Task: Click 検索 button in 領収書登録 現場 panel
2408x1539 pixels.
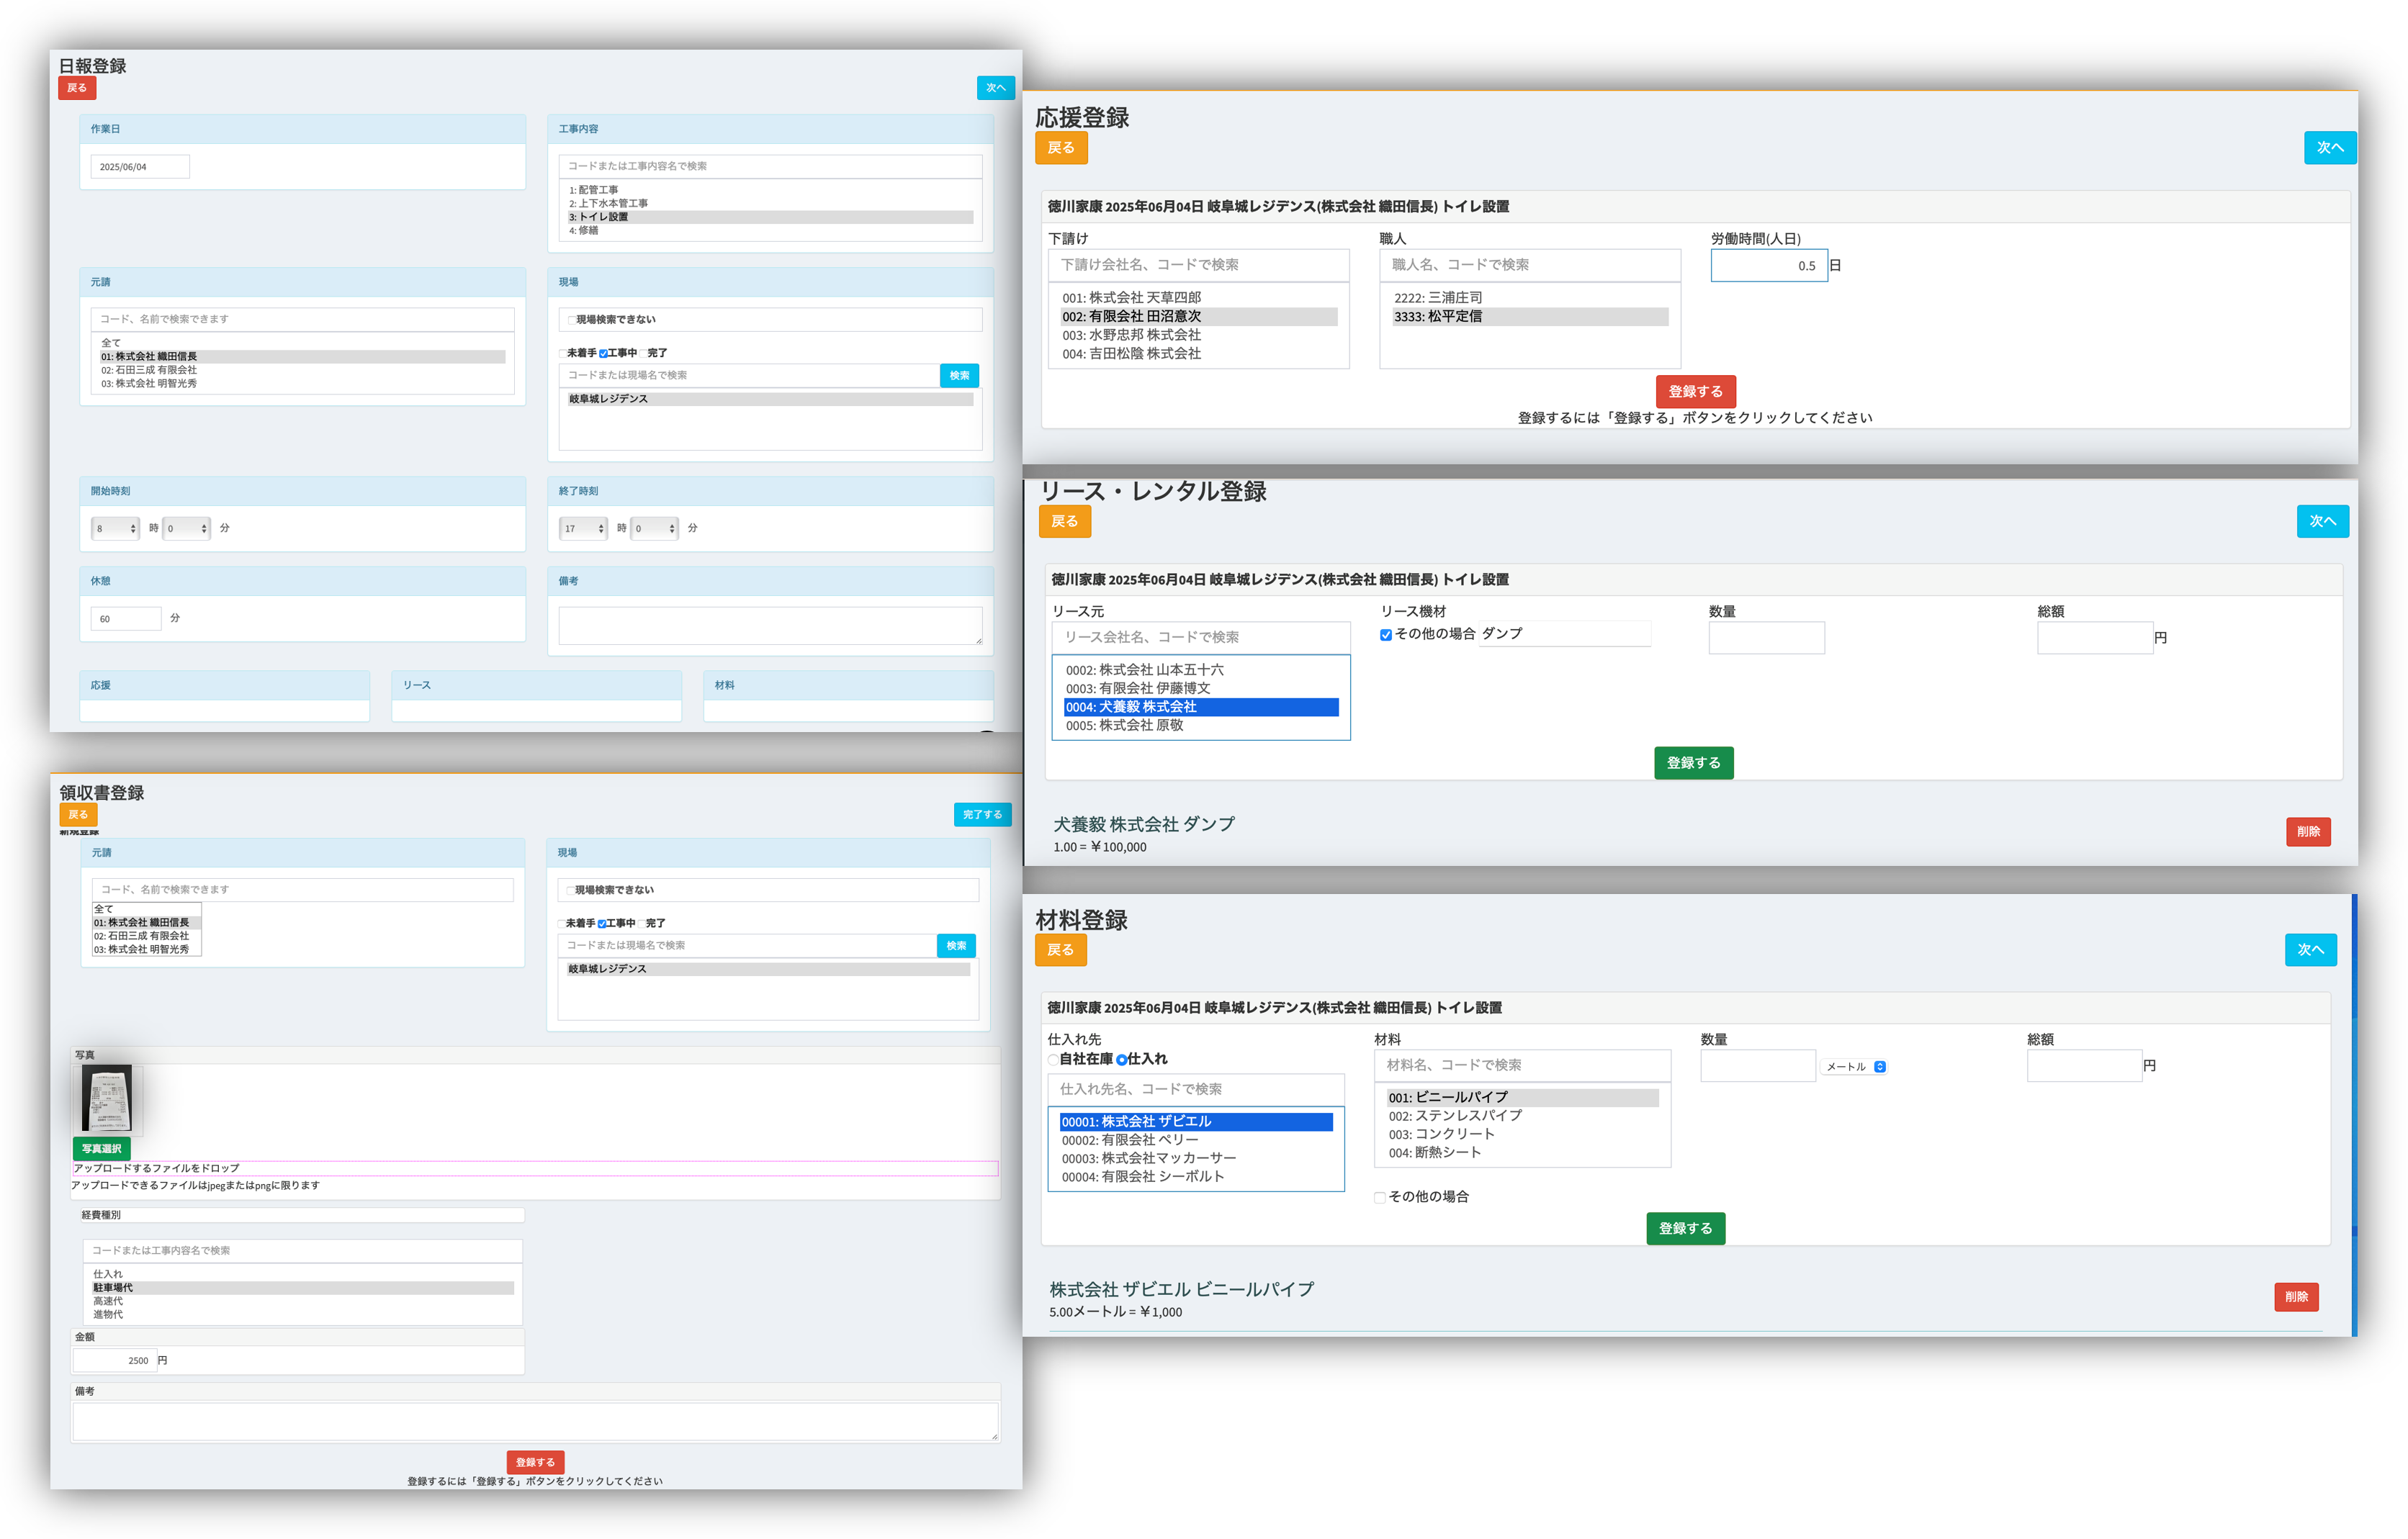Action: (x=956, y=945)
